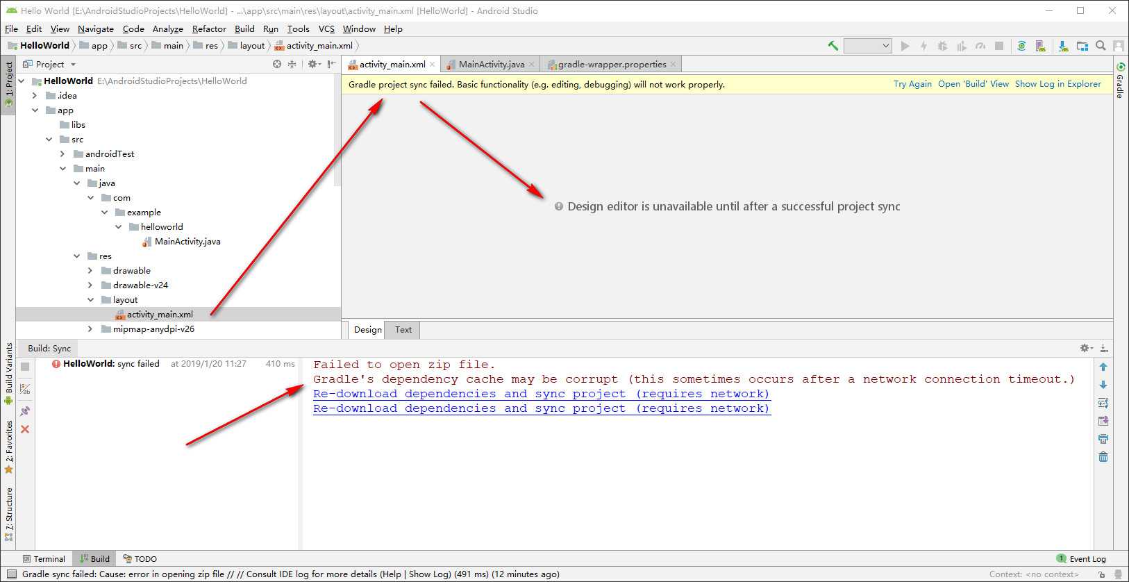
Task: Collapse the res folder in the tree
Action: pos(76,256)
